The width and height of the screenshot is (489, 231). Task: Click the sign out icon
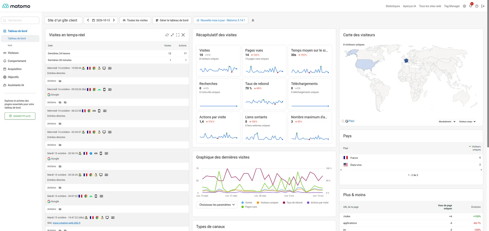[x=483, y=6]
